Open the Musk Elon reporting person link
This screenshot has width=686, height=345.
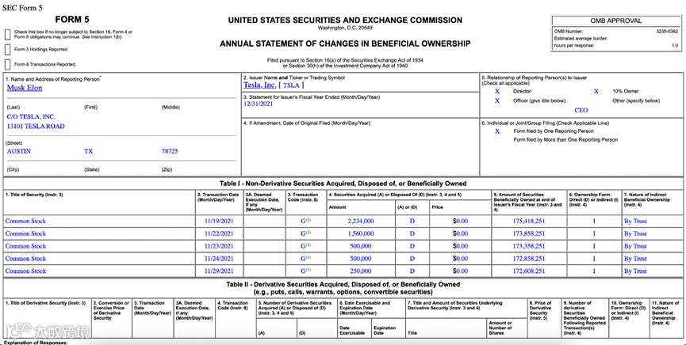pos(25,88)
